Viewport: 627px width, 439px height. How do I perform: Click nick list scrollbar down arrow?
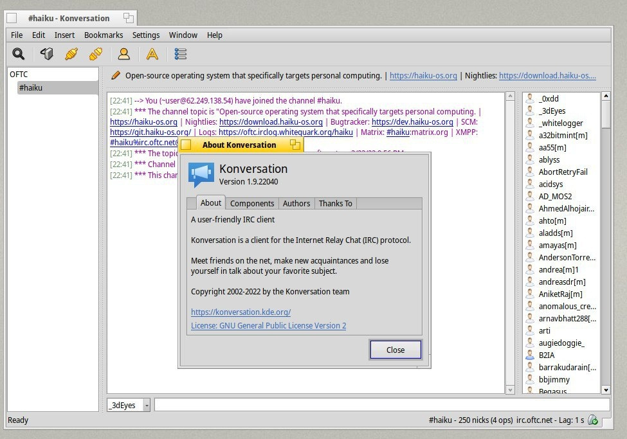point(606,390)
